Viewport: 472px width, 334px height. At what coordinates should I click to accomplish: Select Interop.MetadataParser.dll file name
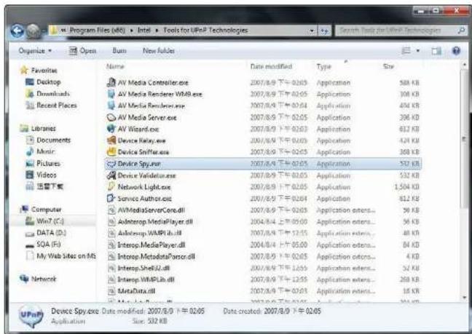[156, 256]
